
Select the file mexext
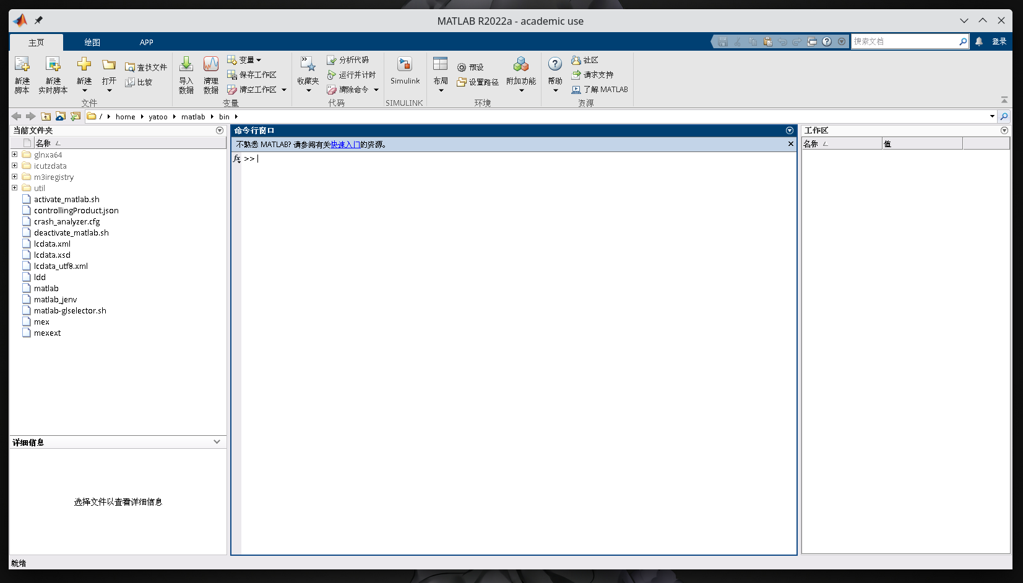click(47, 333)
